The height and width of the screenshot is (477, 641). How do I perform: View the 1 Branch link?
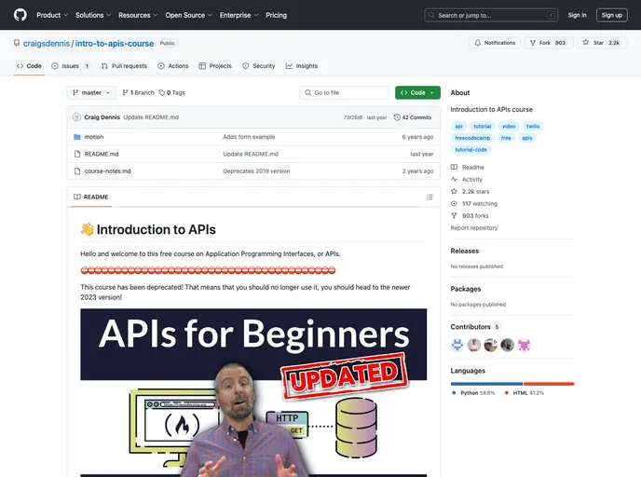pos(138,93)
